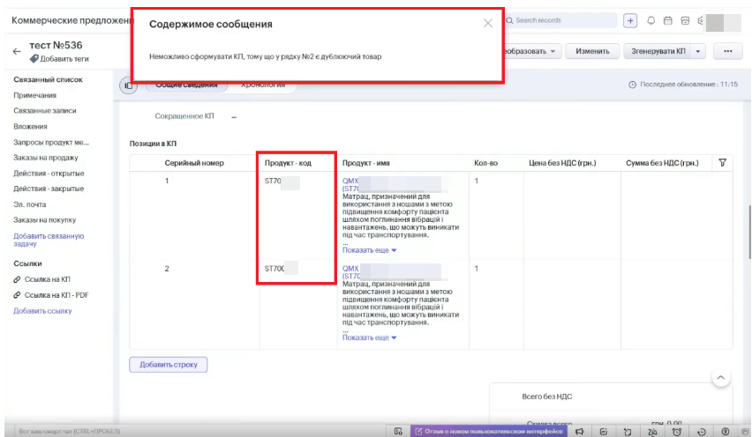Image resolution: width=752 pixels, height=437 pixels.
Task: Switch to Хронология tab
Action: pyautogui.click(x=263, y=85)
